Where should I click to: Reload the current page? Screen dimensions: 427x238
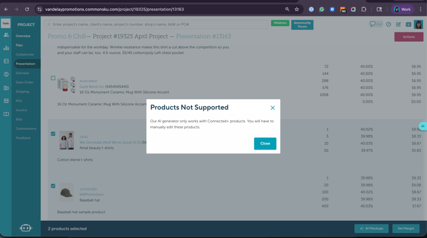point(27,10)
